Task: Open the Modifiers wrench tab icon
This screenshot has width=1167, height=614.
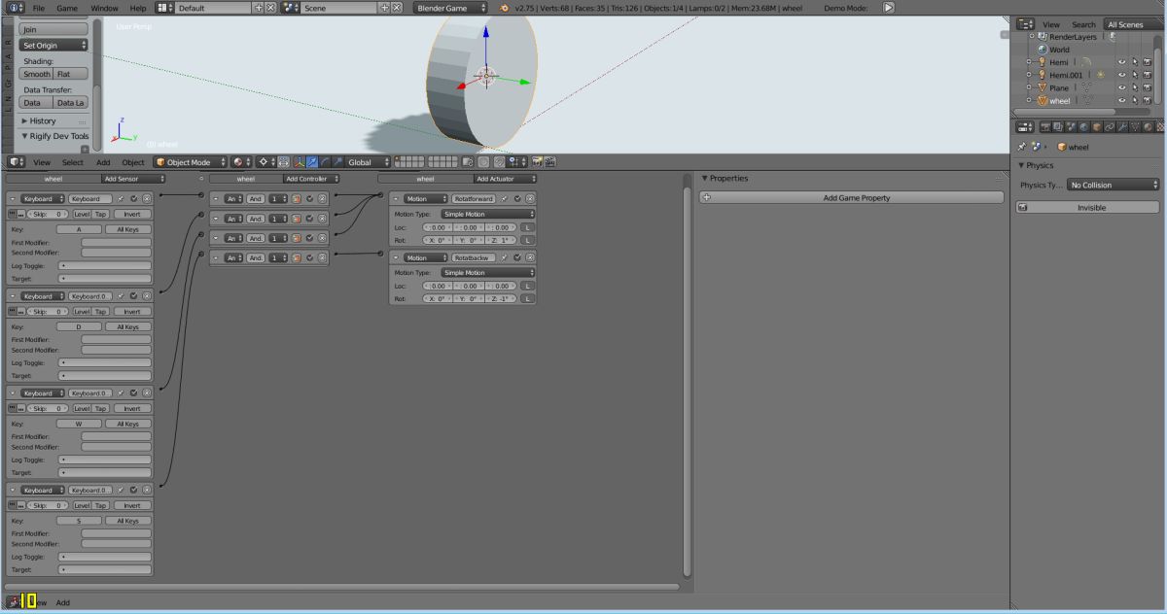Action: pyautogui.click(x=1121, y=126)
